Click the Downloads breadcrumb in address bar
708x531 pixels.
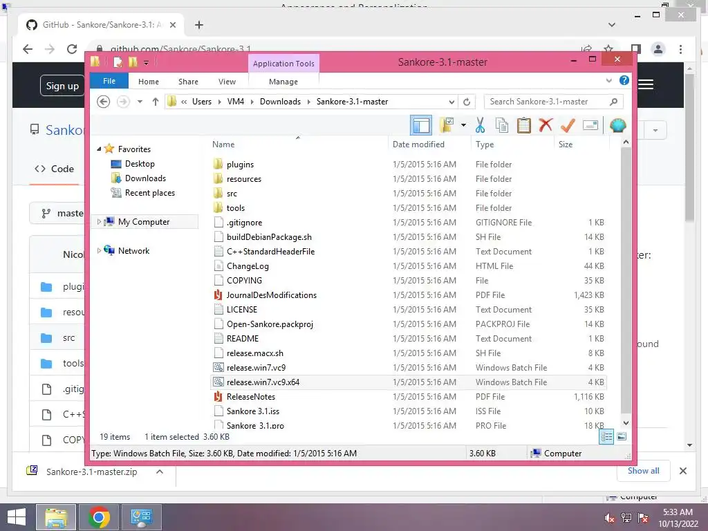click(280, 102)
